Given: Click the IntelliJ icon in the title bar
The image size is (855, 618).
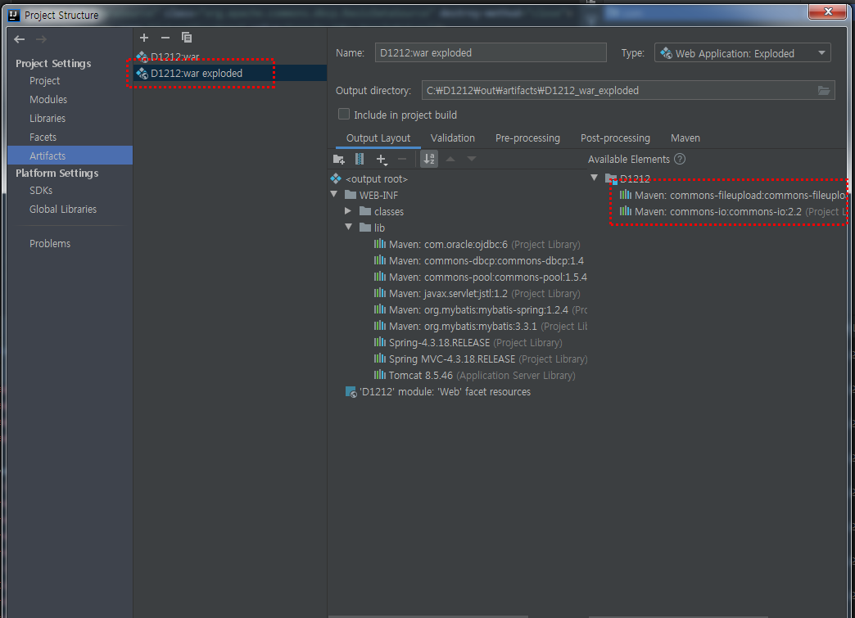Looking at the screenshot, I should pos(14,16).
